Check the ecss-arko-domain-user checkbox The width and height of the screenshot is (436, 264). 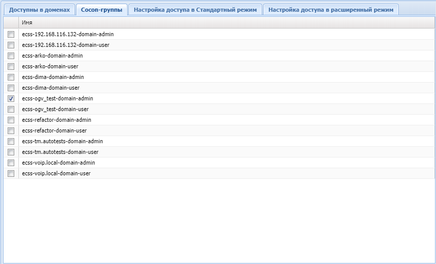11,66
